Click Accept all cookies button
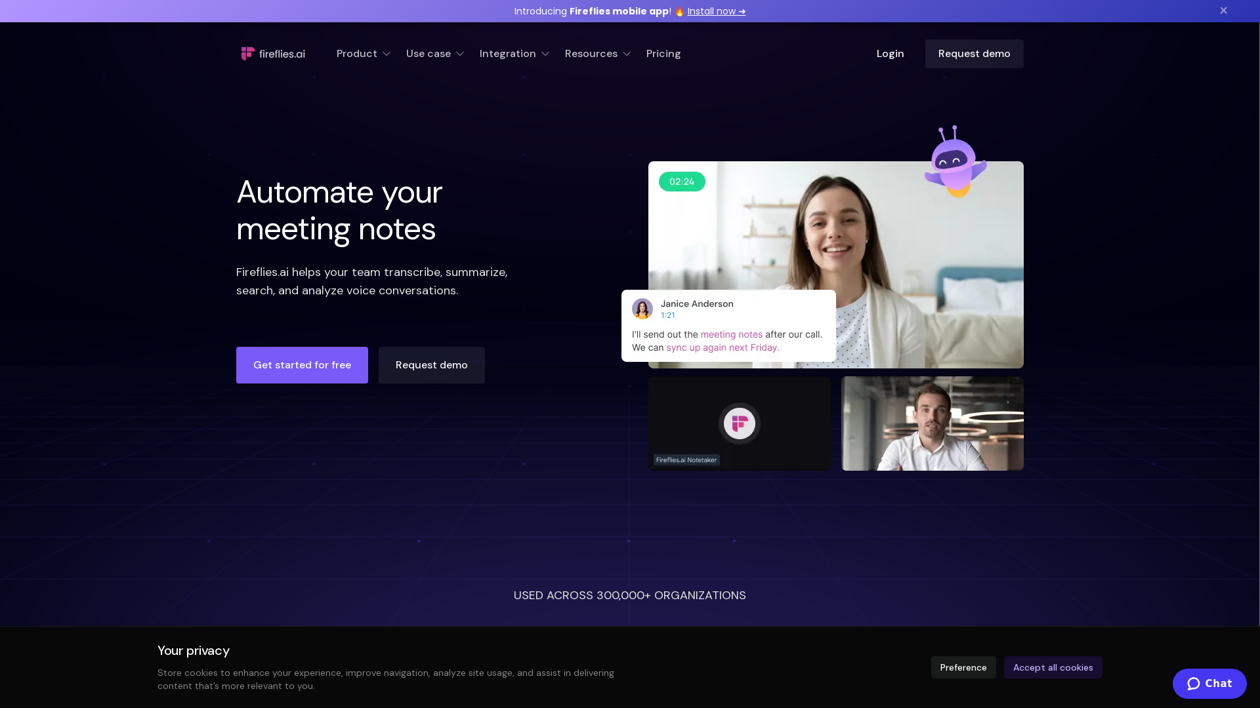The width and height of the screenshot is (1260, 708). point(1053,667)
